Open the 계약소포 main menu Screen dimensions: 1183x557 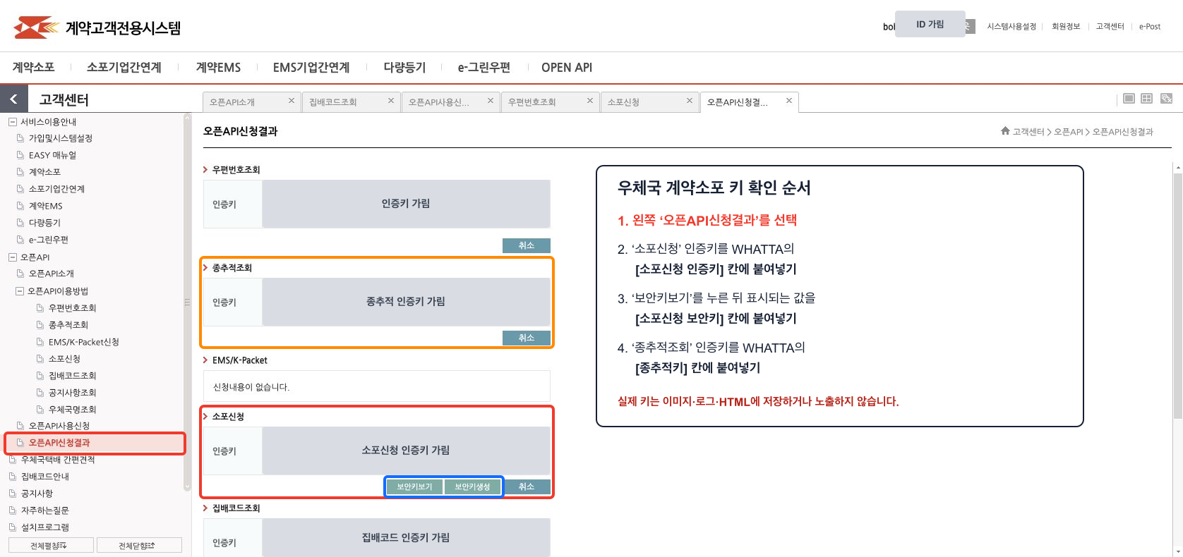33,68
